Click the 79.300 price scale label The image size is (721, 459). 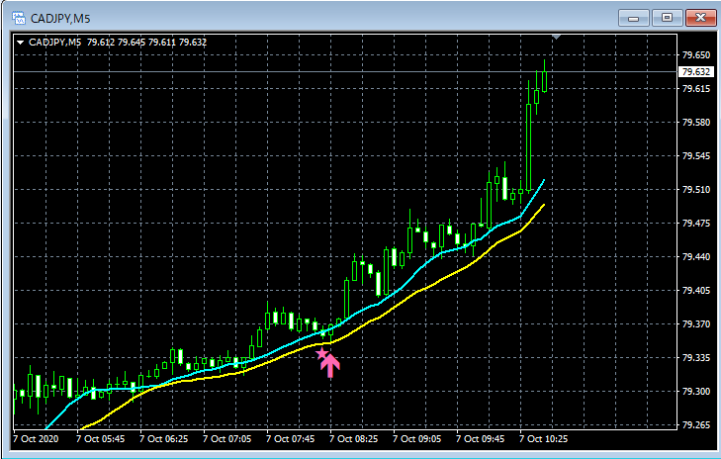pos(695,391)
